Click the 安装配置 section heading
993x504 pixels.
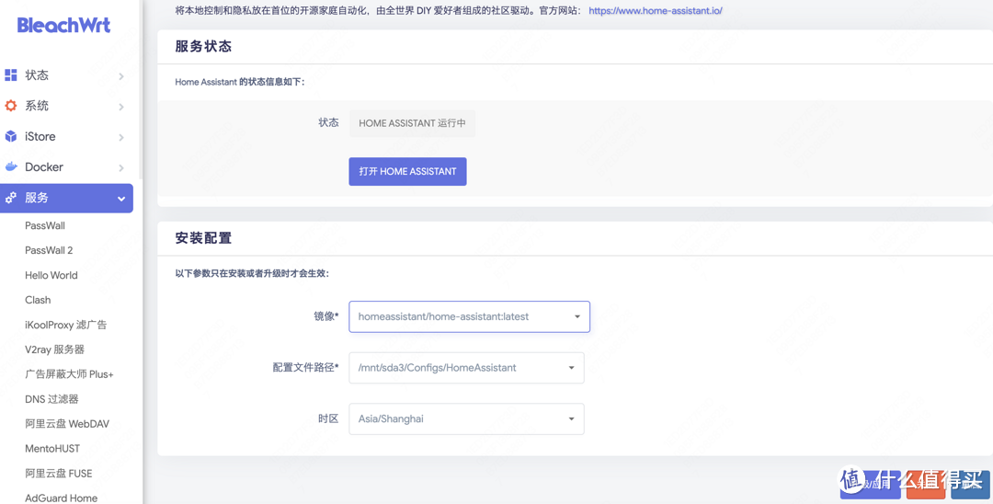(x=203, y=239)
